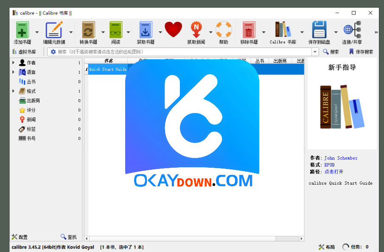
Task: Open 连接/共享 connect share icon
Action: tap(352, 30)
